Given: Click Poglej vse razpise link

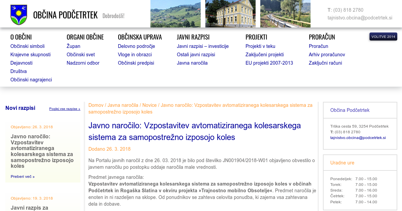Looking at the screenshot, I should (65, 109).
